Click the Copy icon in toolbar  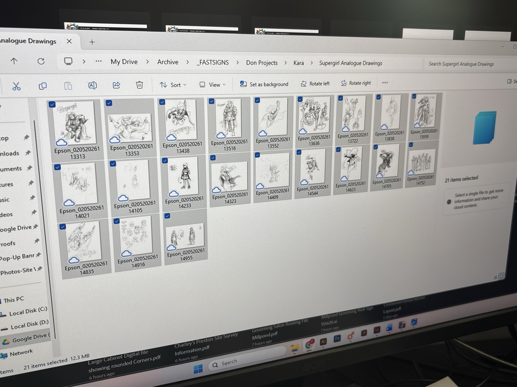tap(43, 86)
